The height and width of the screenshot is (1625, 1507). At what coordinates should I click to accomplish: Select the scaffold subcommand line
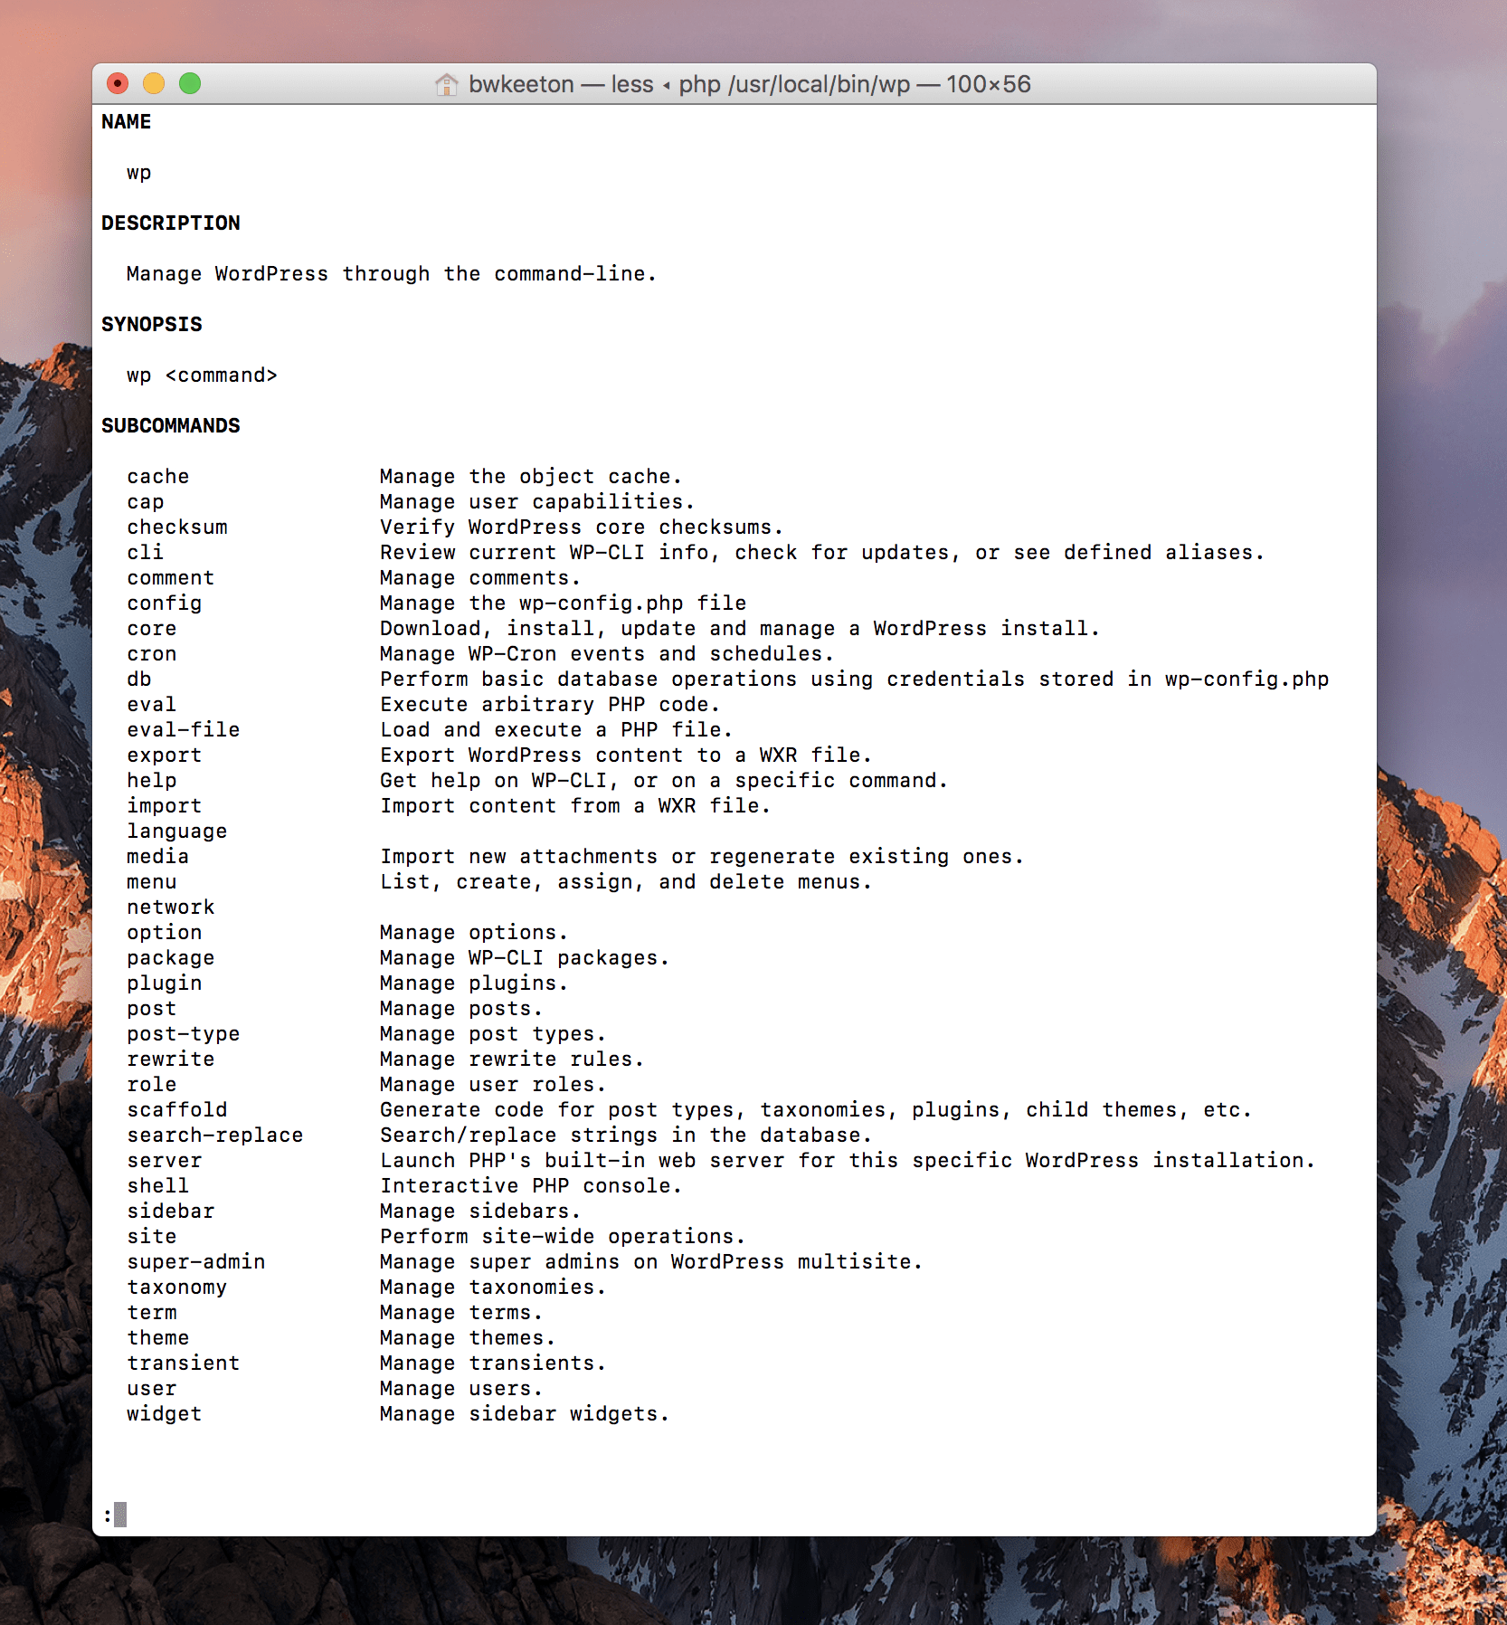[x=177, y=1109]
